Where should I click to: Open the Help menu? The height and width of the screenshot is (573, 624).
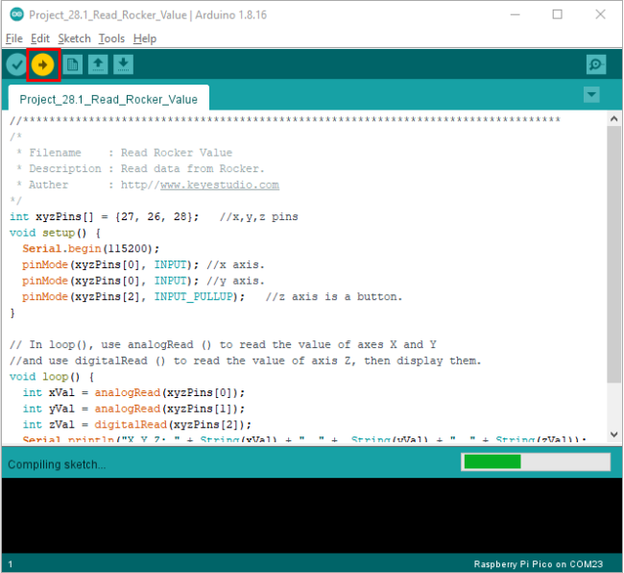coord(145,38)
